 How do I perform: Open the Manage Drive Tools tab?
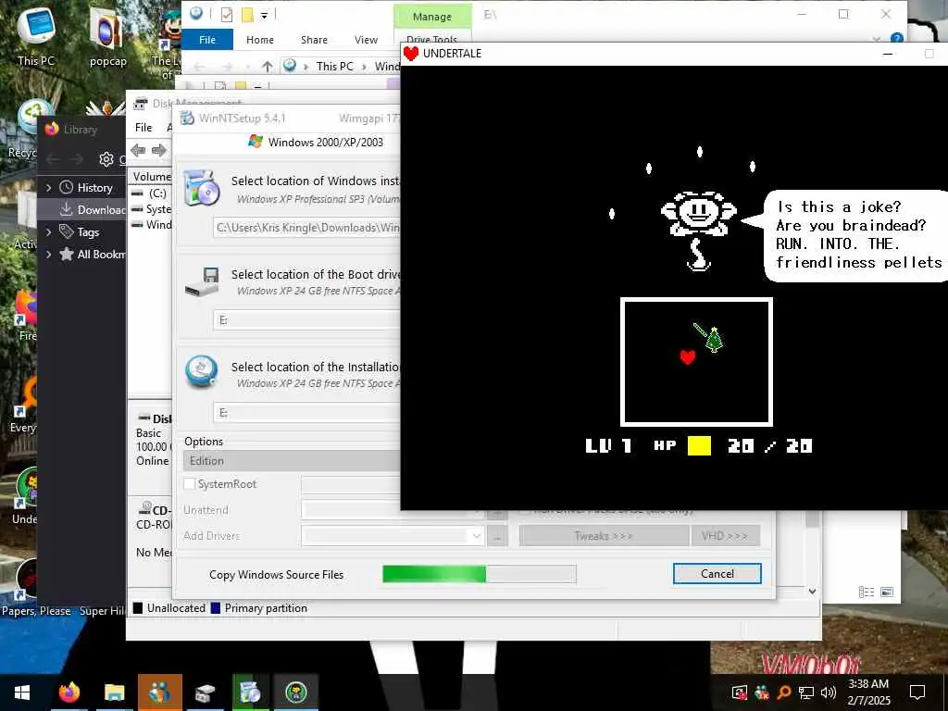pos(431,17)
